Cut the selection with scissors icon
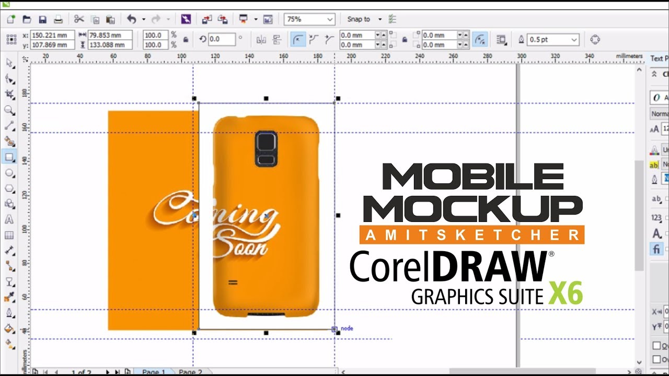 (x=79, y=19)
